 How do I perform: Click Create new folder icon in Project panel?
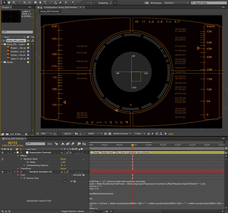tap(7, 134)
